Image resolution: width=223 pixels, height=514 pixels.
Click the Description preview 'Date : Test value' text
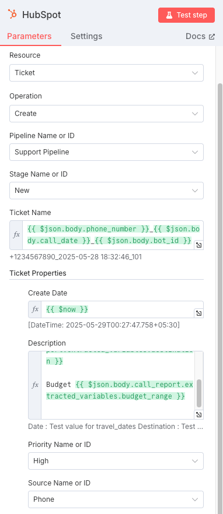[x=116, y=427]
